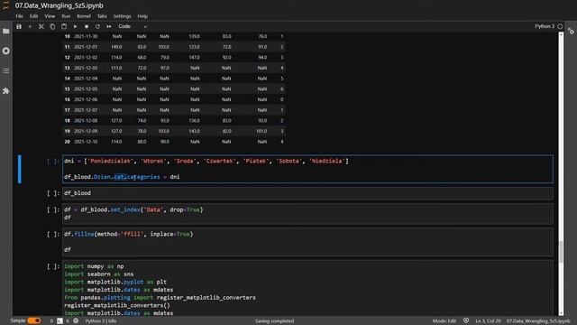Run the selected cell

tap(75, 26)
